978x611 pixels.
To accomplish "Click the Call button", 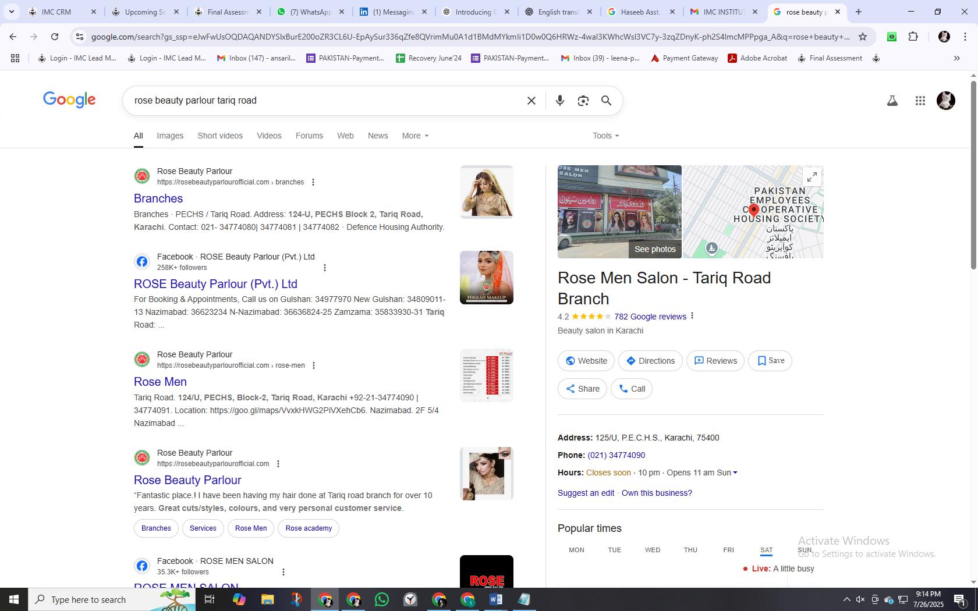I will click(631, 389).
